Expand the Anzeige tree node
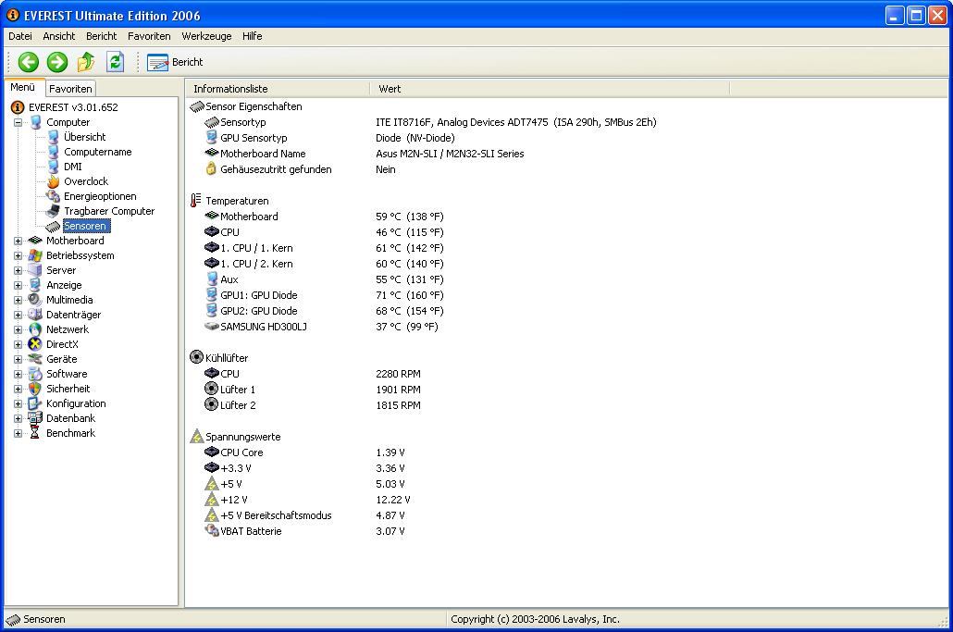The image size is (953, 632). click(19, 285)
